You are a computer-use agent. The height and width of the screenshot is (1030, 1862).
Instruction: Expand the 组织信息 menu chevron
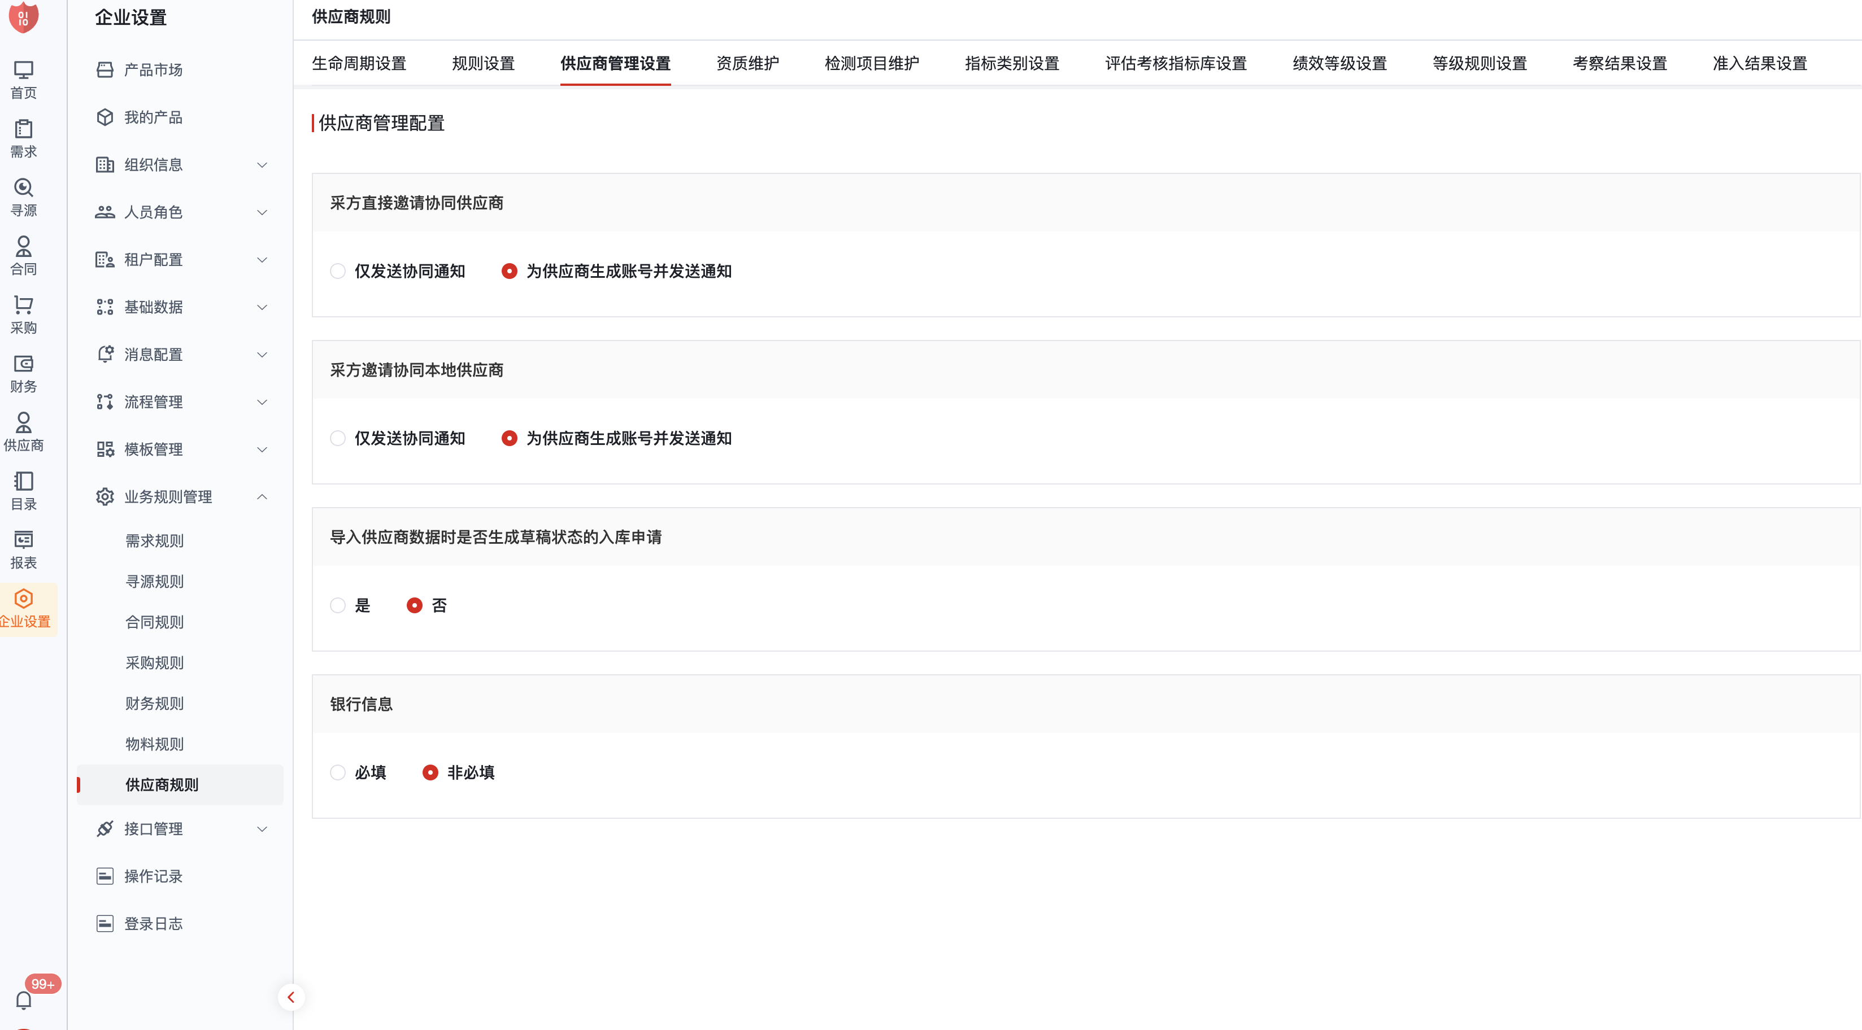tap(262, 165)
